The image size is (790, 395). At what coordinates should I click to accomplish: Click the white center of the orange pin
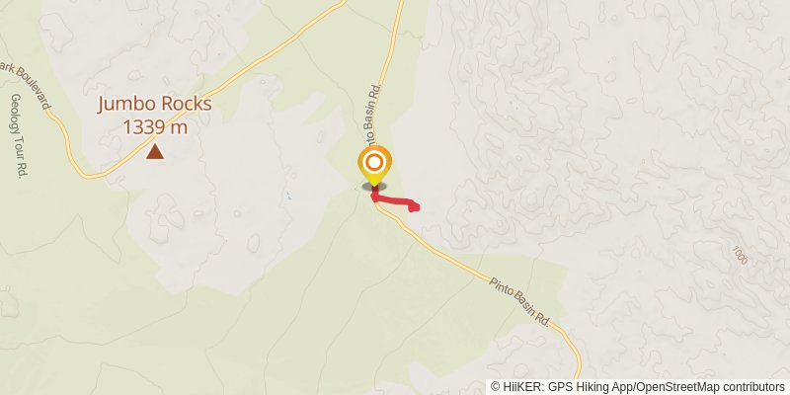pyautogui.click(x=374, y=162)
